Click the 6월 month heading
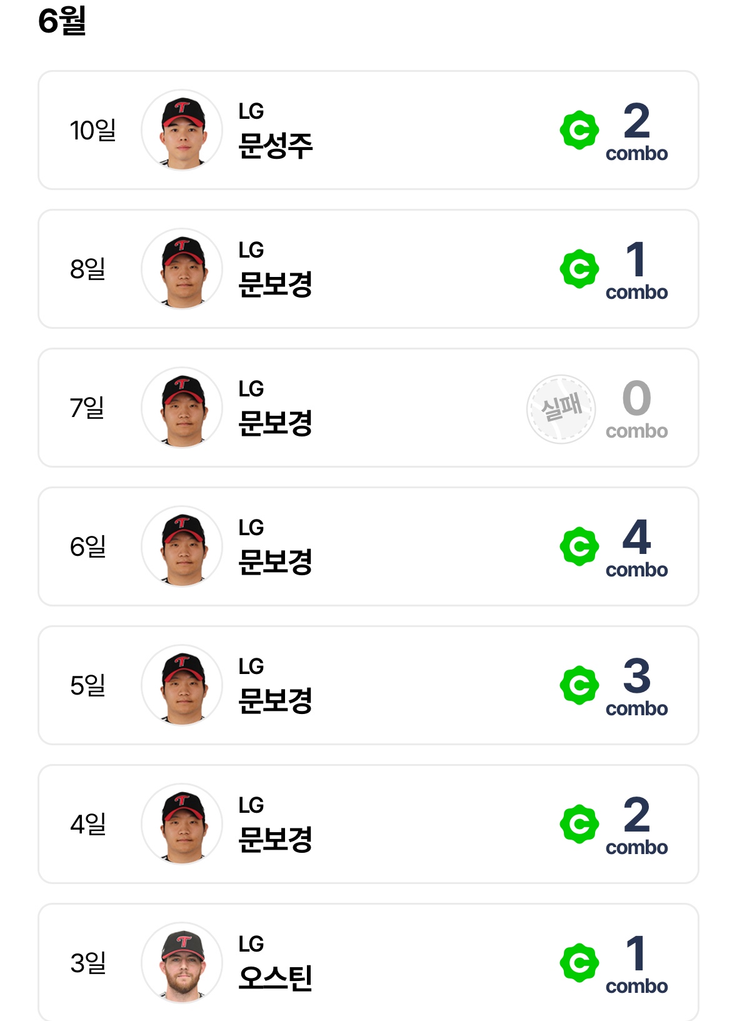Image resolution: width=737 pixels, height=1021 pixels. (x=62, y=21)
